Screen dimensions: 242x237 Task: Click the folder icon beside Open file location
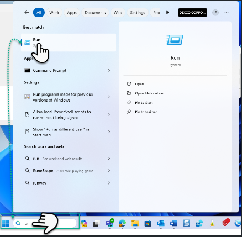coord(129,93)
